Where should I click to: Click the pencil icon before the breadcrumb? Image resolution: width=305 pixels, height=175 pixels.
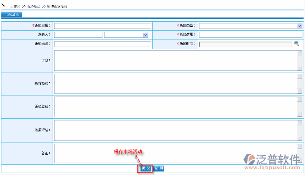[3, 5]
